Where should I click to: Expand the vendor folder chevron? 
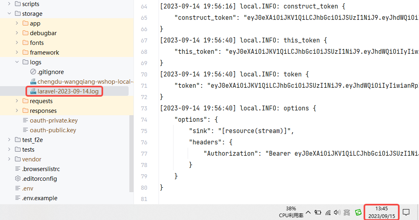pos(9,159)
